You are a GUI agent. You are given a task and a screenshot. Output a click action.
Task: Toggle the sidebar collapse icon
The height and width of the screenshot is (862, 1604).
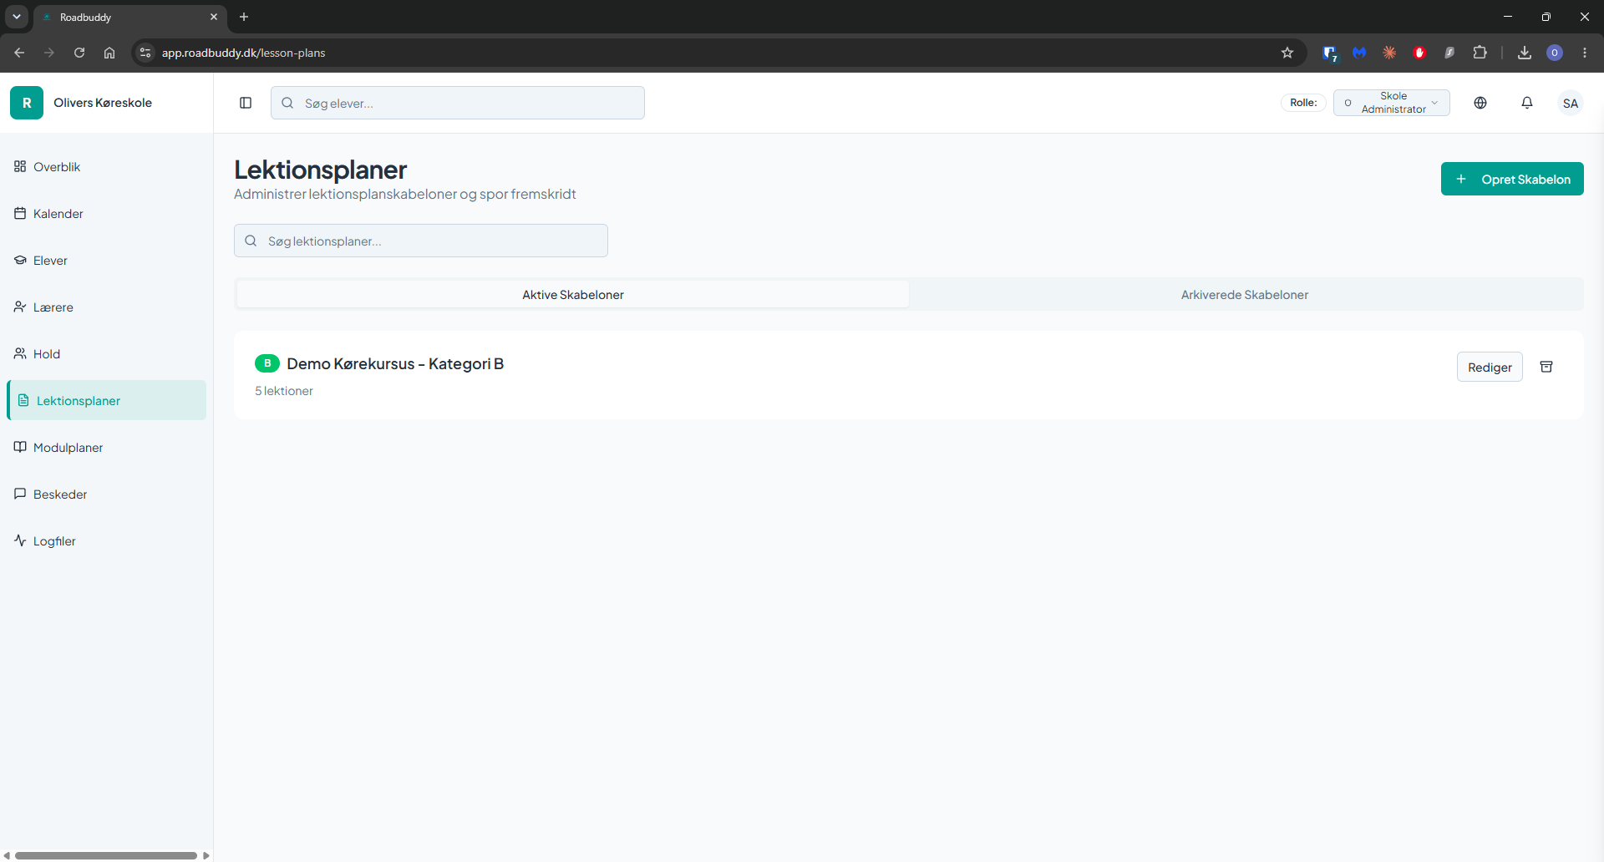point(246,103)
